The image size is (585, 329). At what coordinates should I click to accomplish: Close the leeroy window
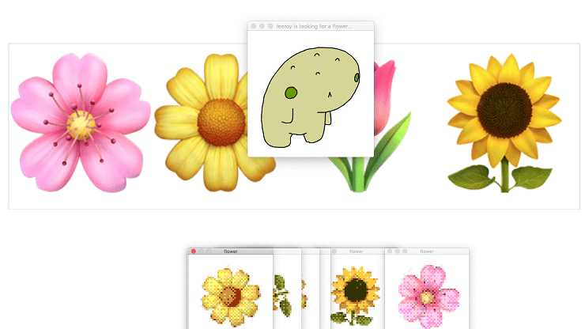(254, 26)
